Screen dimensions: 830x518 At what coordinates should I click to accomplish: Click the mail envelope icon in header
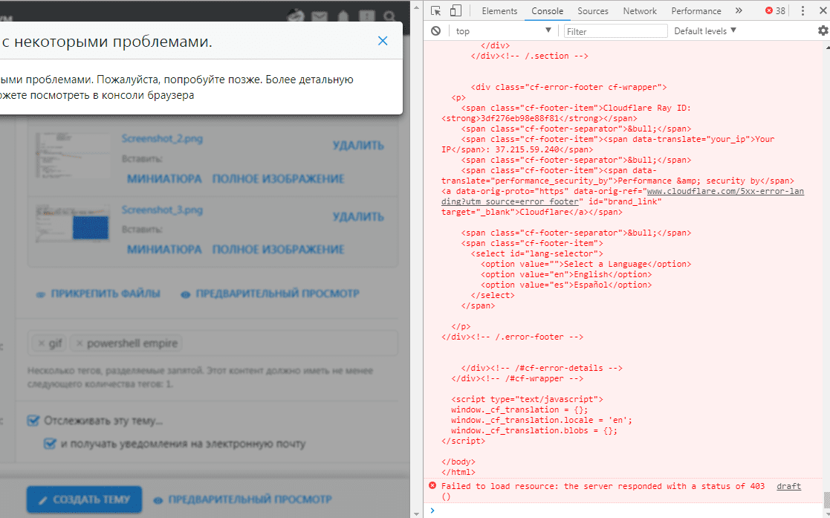(320, 16)
